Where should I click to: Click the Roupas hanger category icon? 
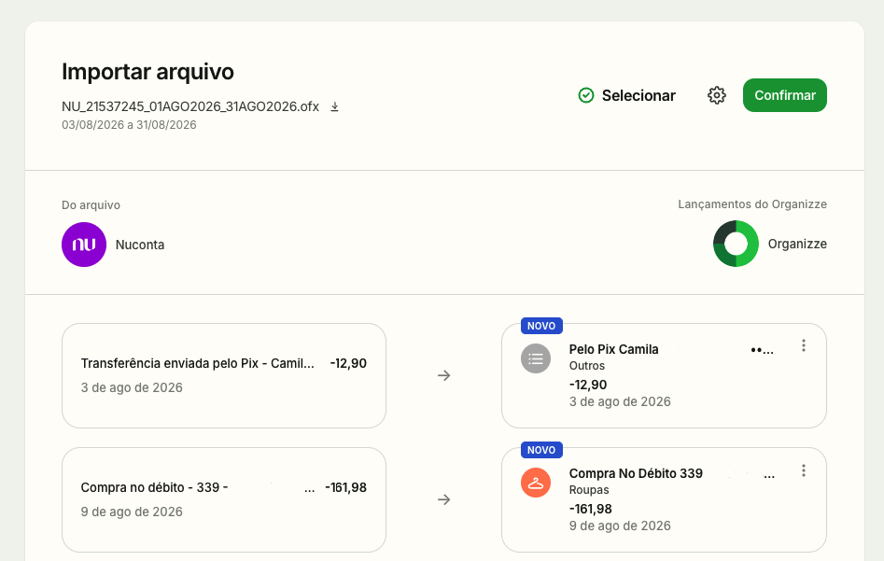536,483
